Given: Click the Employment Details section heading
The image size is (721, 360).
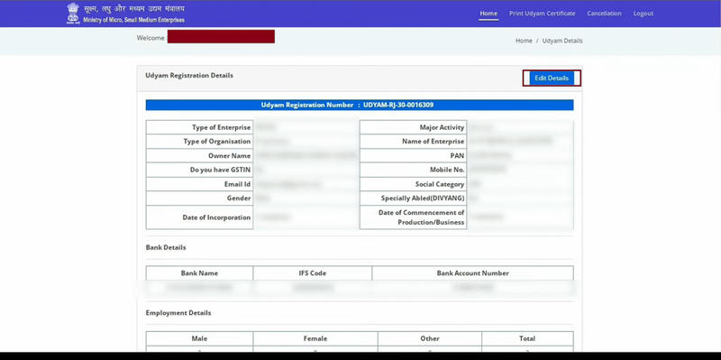Looking at the screenshot, I should pos(178,312).
